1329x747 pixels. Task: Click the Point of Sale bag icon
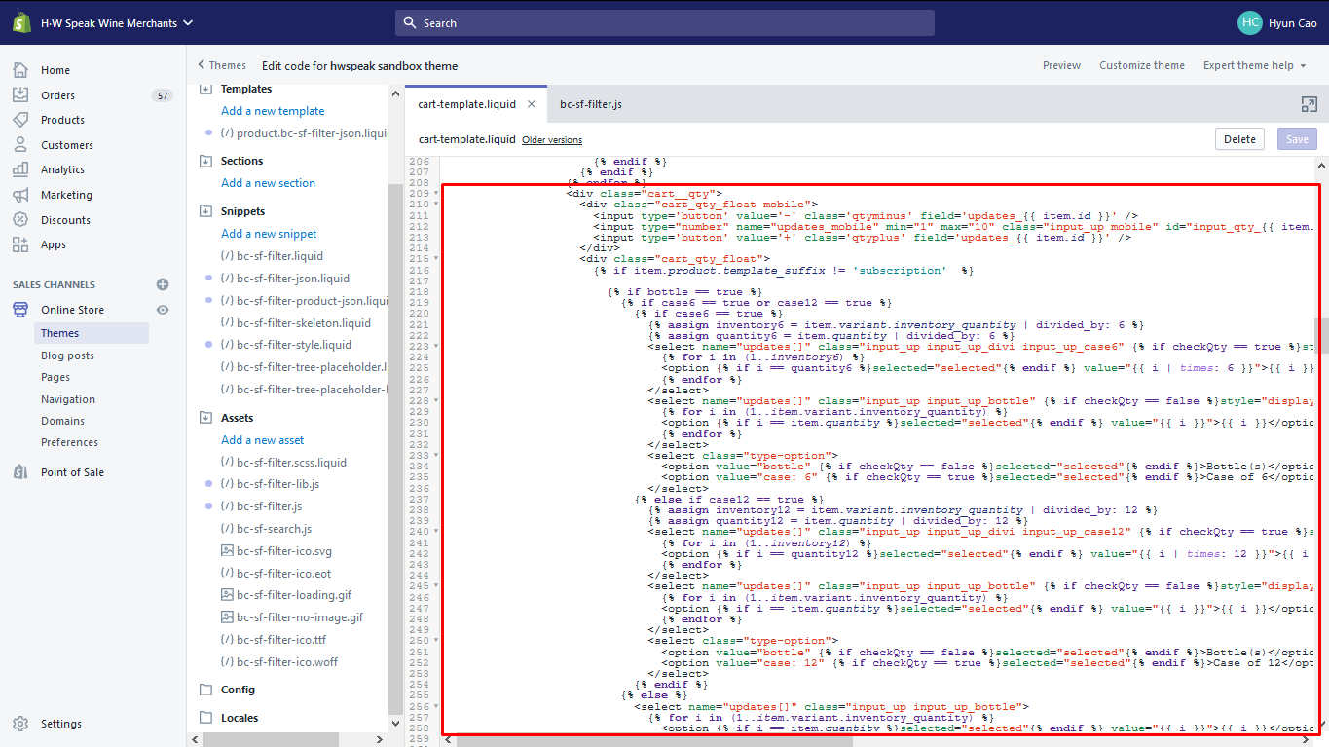[x=20, y=472]
